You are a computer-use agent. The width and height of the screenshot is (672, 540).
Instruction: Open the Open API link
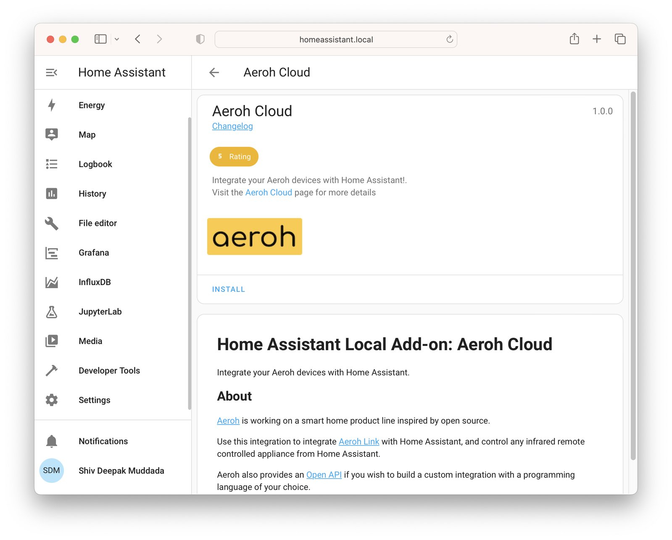(324, 475)
